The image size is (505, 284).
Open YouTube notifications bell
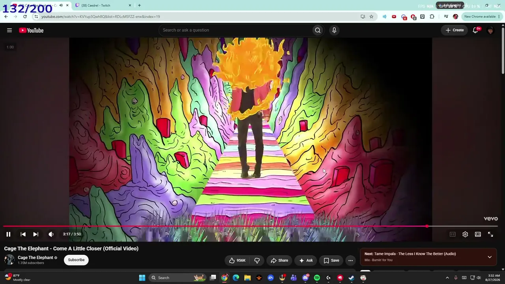point(476,30)
